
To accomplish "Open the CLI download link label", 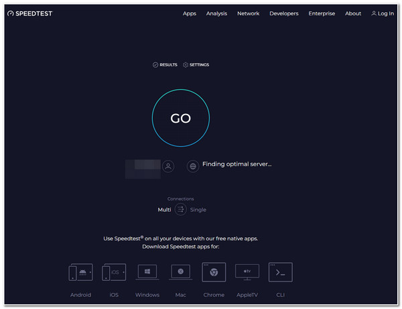I will (x=281, y=295).
